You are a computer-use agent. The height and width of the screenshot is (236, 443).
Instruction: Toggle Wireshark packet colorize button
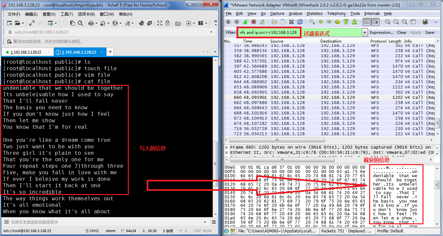coord(367,22)
